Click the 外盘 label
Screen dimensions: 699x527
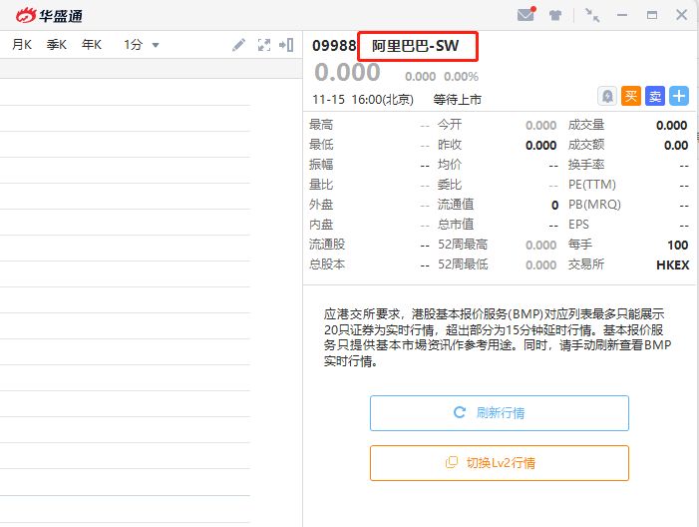click(x=321, y=205)
